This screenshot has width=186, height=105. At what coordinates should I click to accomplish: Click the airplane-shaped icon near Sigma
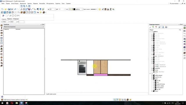(x=103, y=9)
